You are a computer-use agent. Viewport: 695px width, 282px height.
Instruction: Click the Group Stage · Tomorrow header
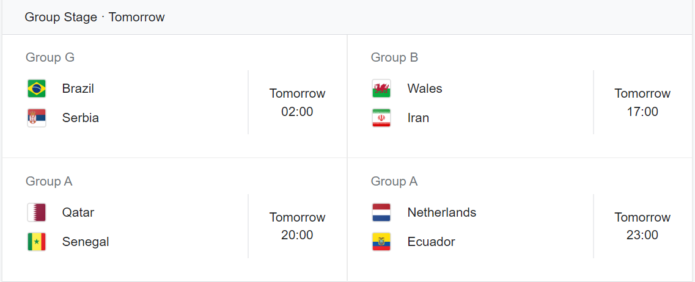[95, 17]
